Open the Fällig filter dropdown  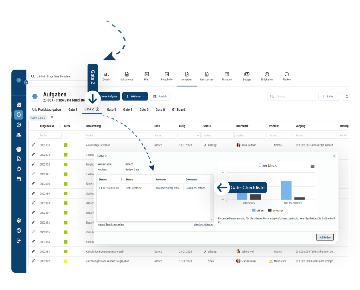(x=198, y=135)
